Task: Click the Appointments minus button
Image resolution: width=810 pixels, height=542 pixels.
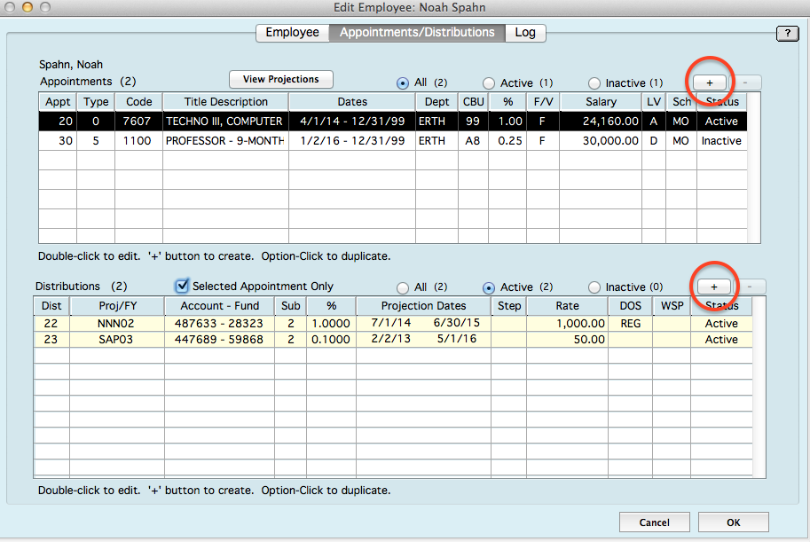Action: pos(745,82)
